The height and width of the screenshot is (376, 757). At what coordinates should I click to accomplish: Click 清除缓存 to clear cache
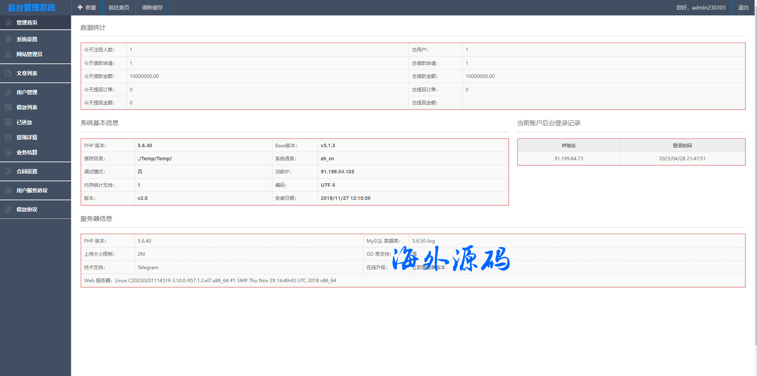152,8
